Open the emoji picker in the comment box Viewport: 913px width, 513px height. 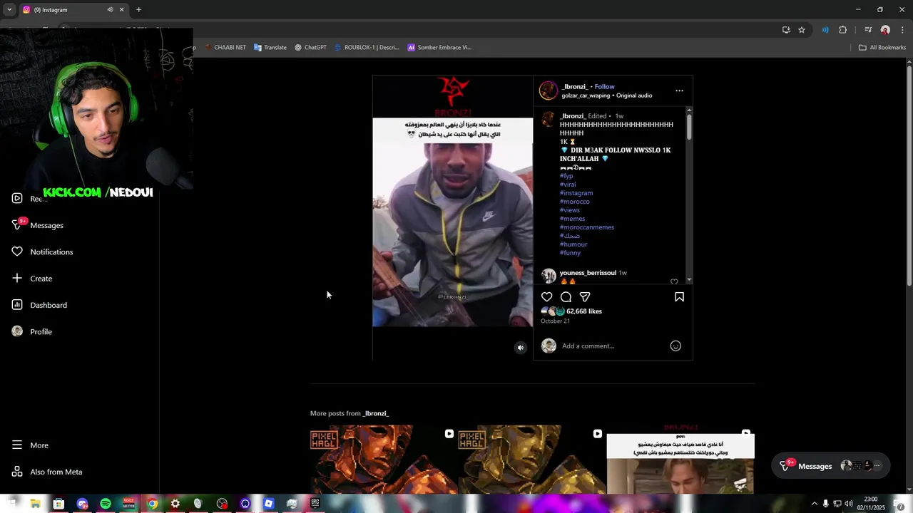(675, 346)
